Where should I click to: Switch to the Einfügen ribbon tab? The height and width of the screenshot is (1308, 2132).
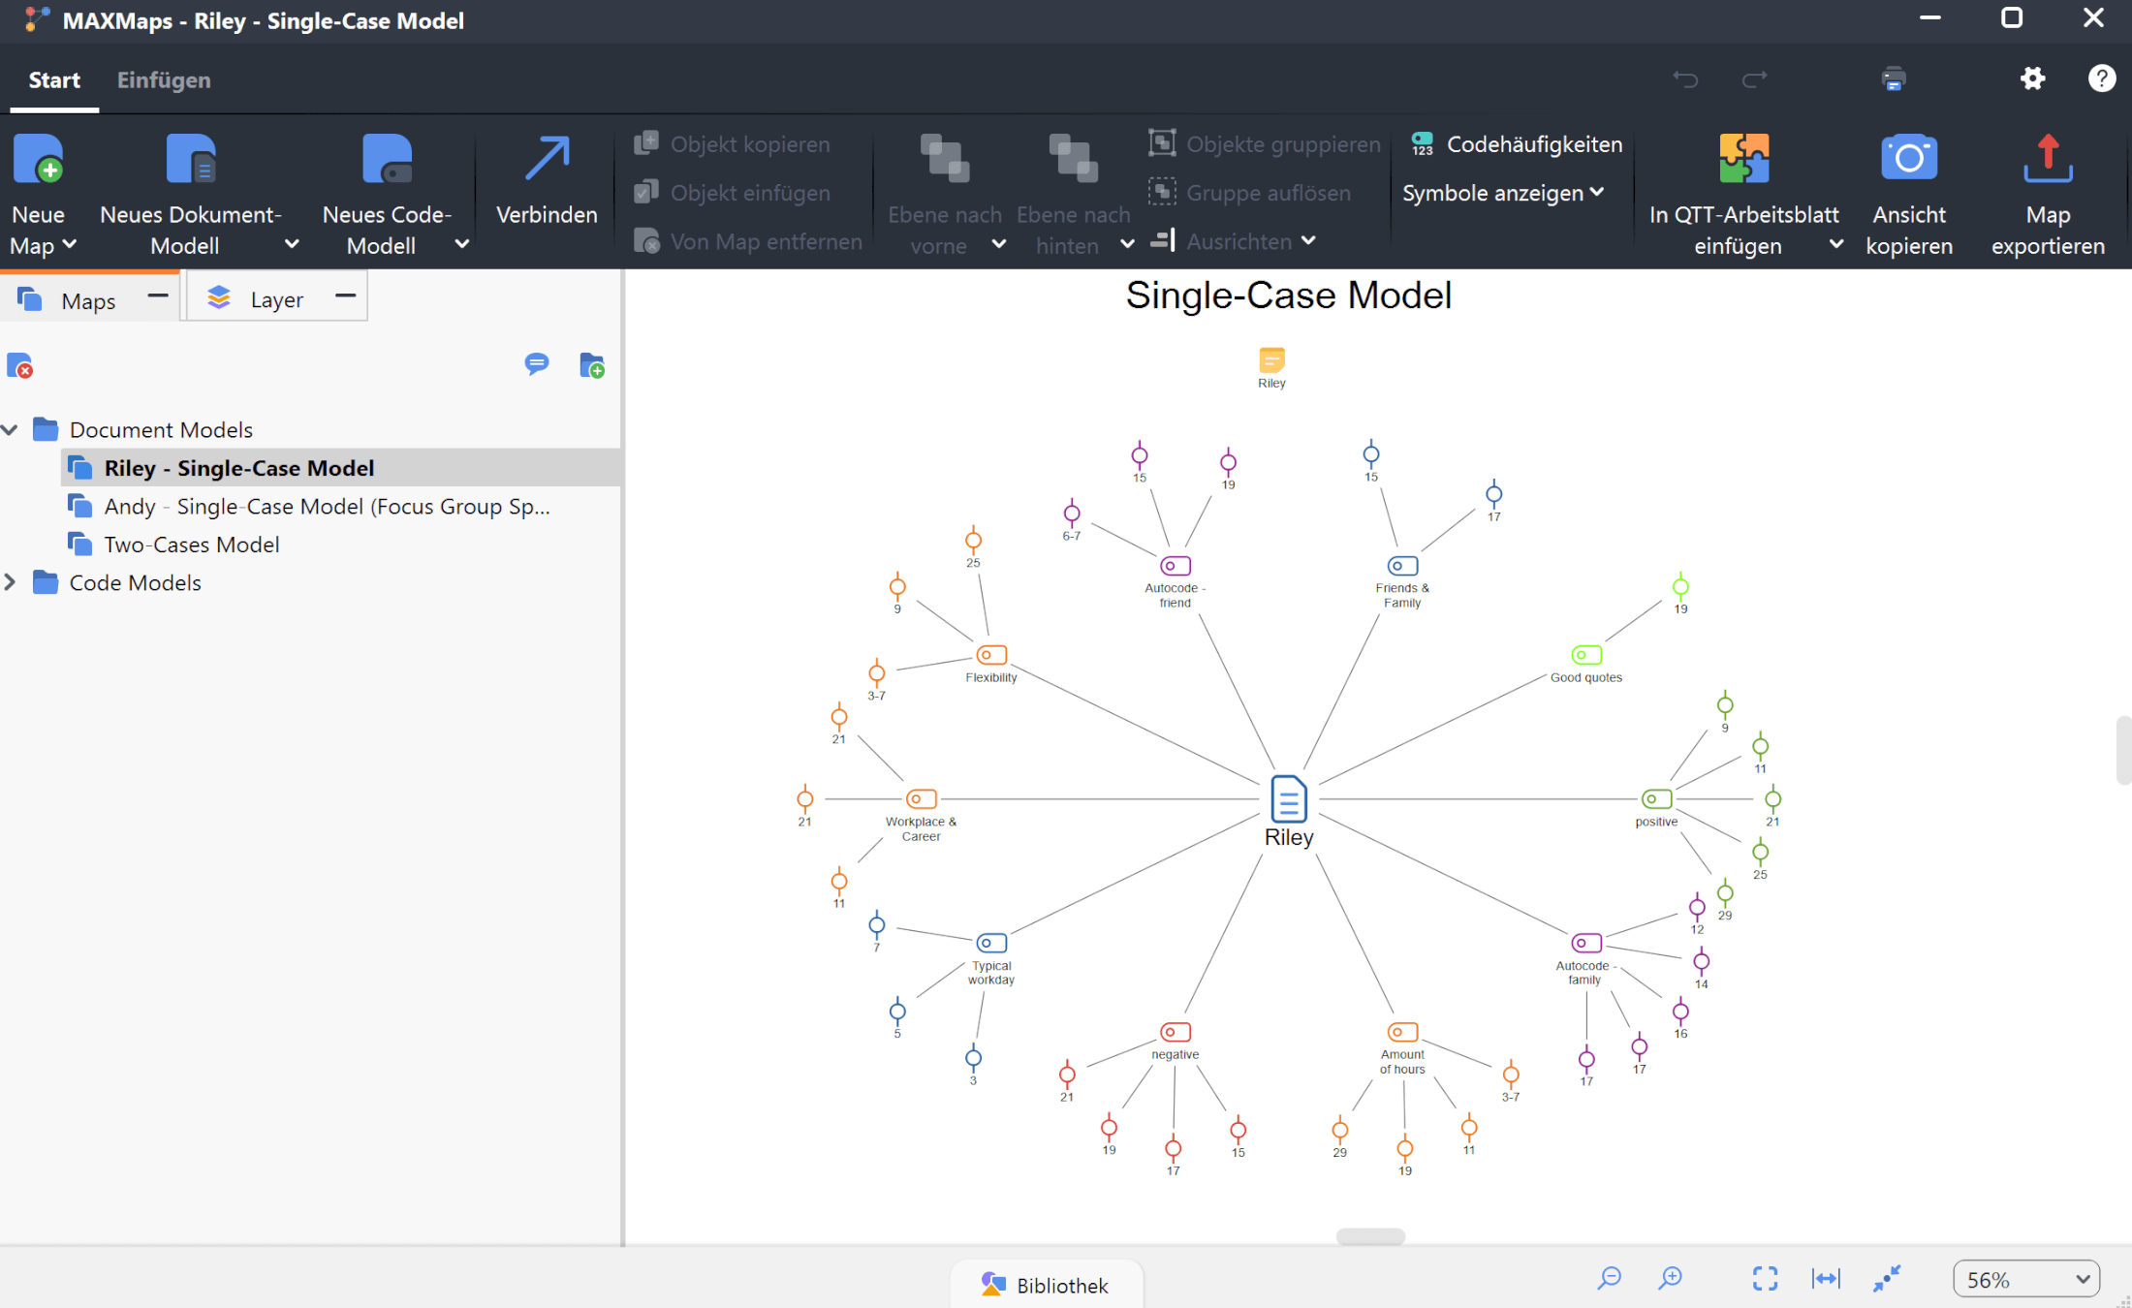(164, 79)
